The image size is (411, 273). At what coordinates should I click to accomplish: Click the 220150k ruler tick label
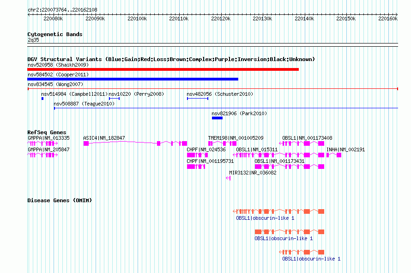pos(346,19)
